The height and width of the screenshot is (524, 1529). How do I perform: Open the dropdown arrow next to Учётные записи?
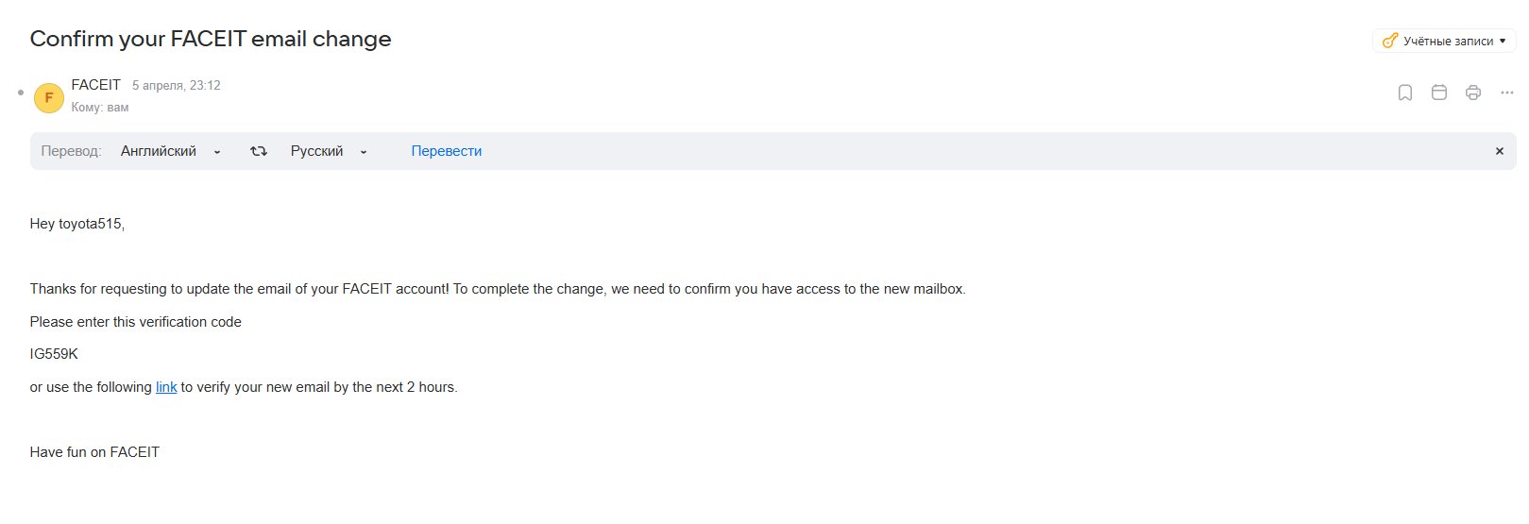1503,42
